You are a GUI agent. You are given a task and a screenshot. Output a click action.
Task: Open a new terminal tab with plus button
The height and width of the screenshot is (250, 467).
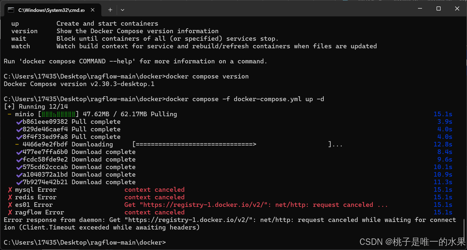click(110, 10)
